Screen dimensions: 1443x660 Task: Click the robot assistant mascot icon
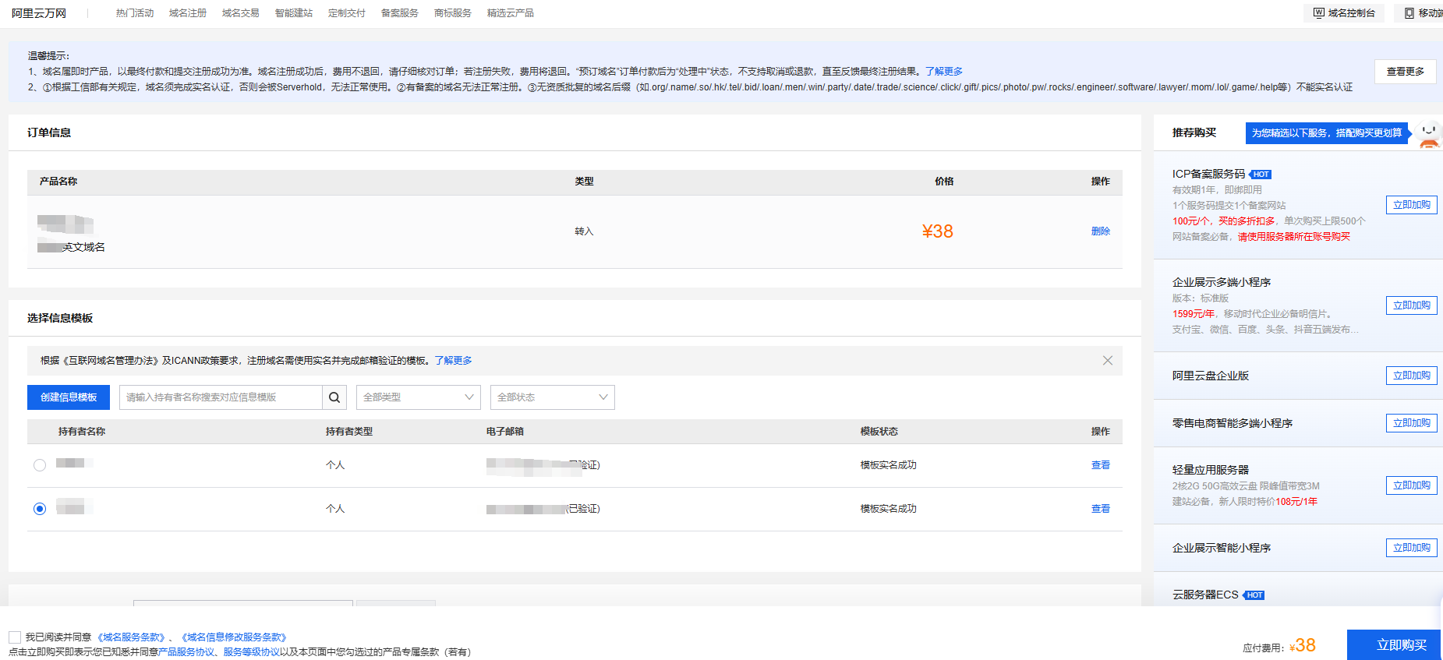pyautogui.click(x=1428, y=134)
